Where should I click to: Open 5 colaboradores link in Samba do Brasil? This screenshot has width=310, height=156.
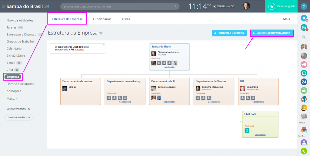(169, 67)
